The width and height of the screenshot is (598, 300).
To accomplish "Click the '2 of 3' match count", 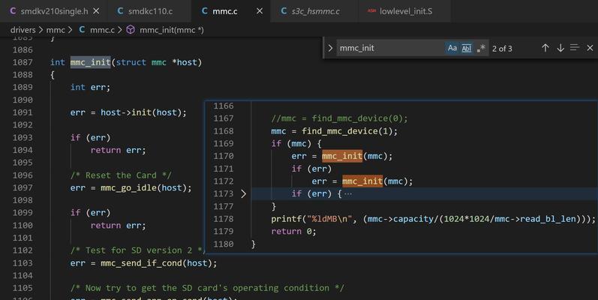I will click(x=502, y=49).
